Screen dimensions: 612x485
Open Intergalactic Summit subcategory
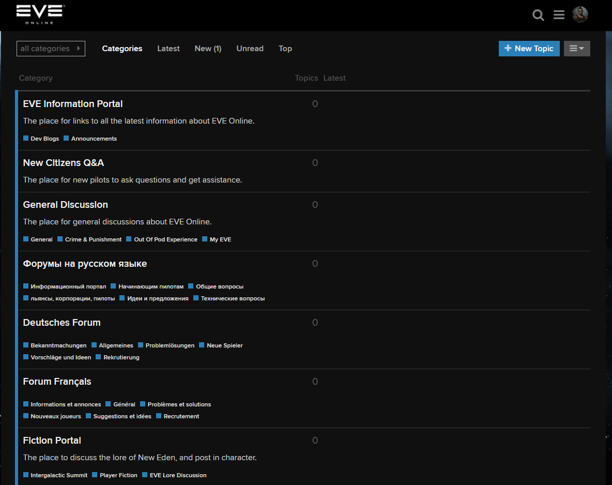(x=55, y=475)
